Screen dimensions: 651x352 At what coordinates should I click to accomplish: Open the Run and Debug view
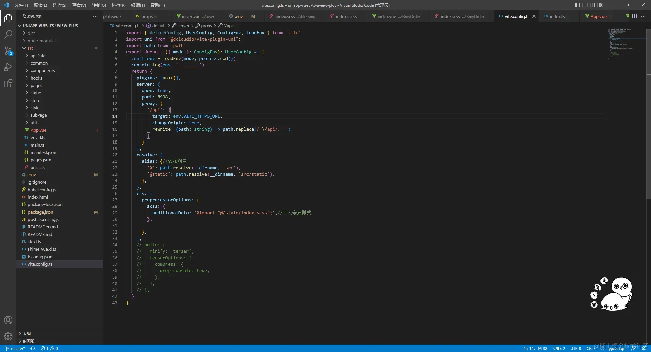(8, 67)
